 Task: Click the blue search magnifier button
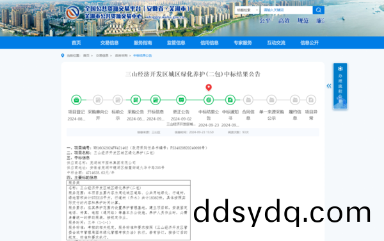coord(318,10)
